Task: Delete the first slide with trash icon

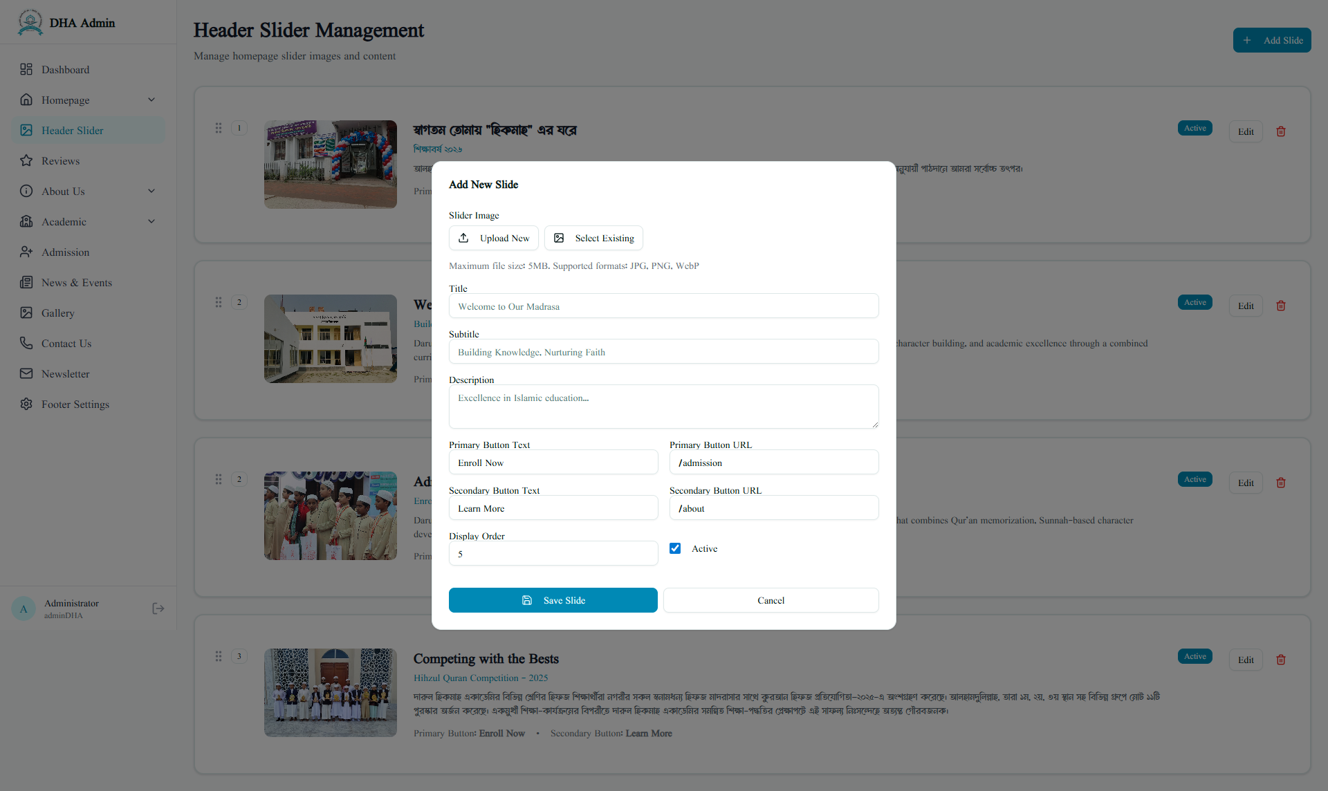Action: (x=1281, y=131)
